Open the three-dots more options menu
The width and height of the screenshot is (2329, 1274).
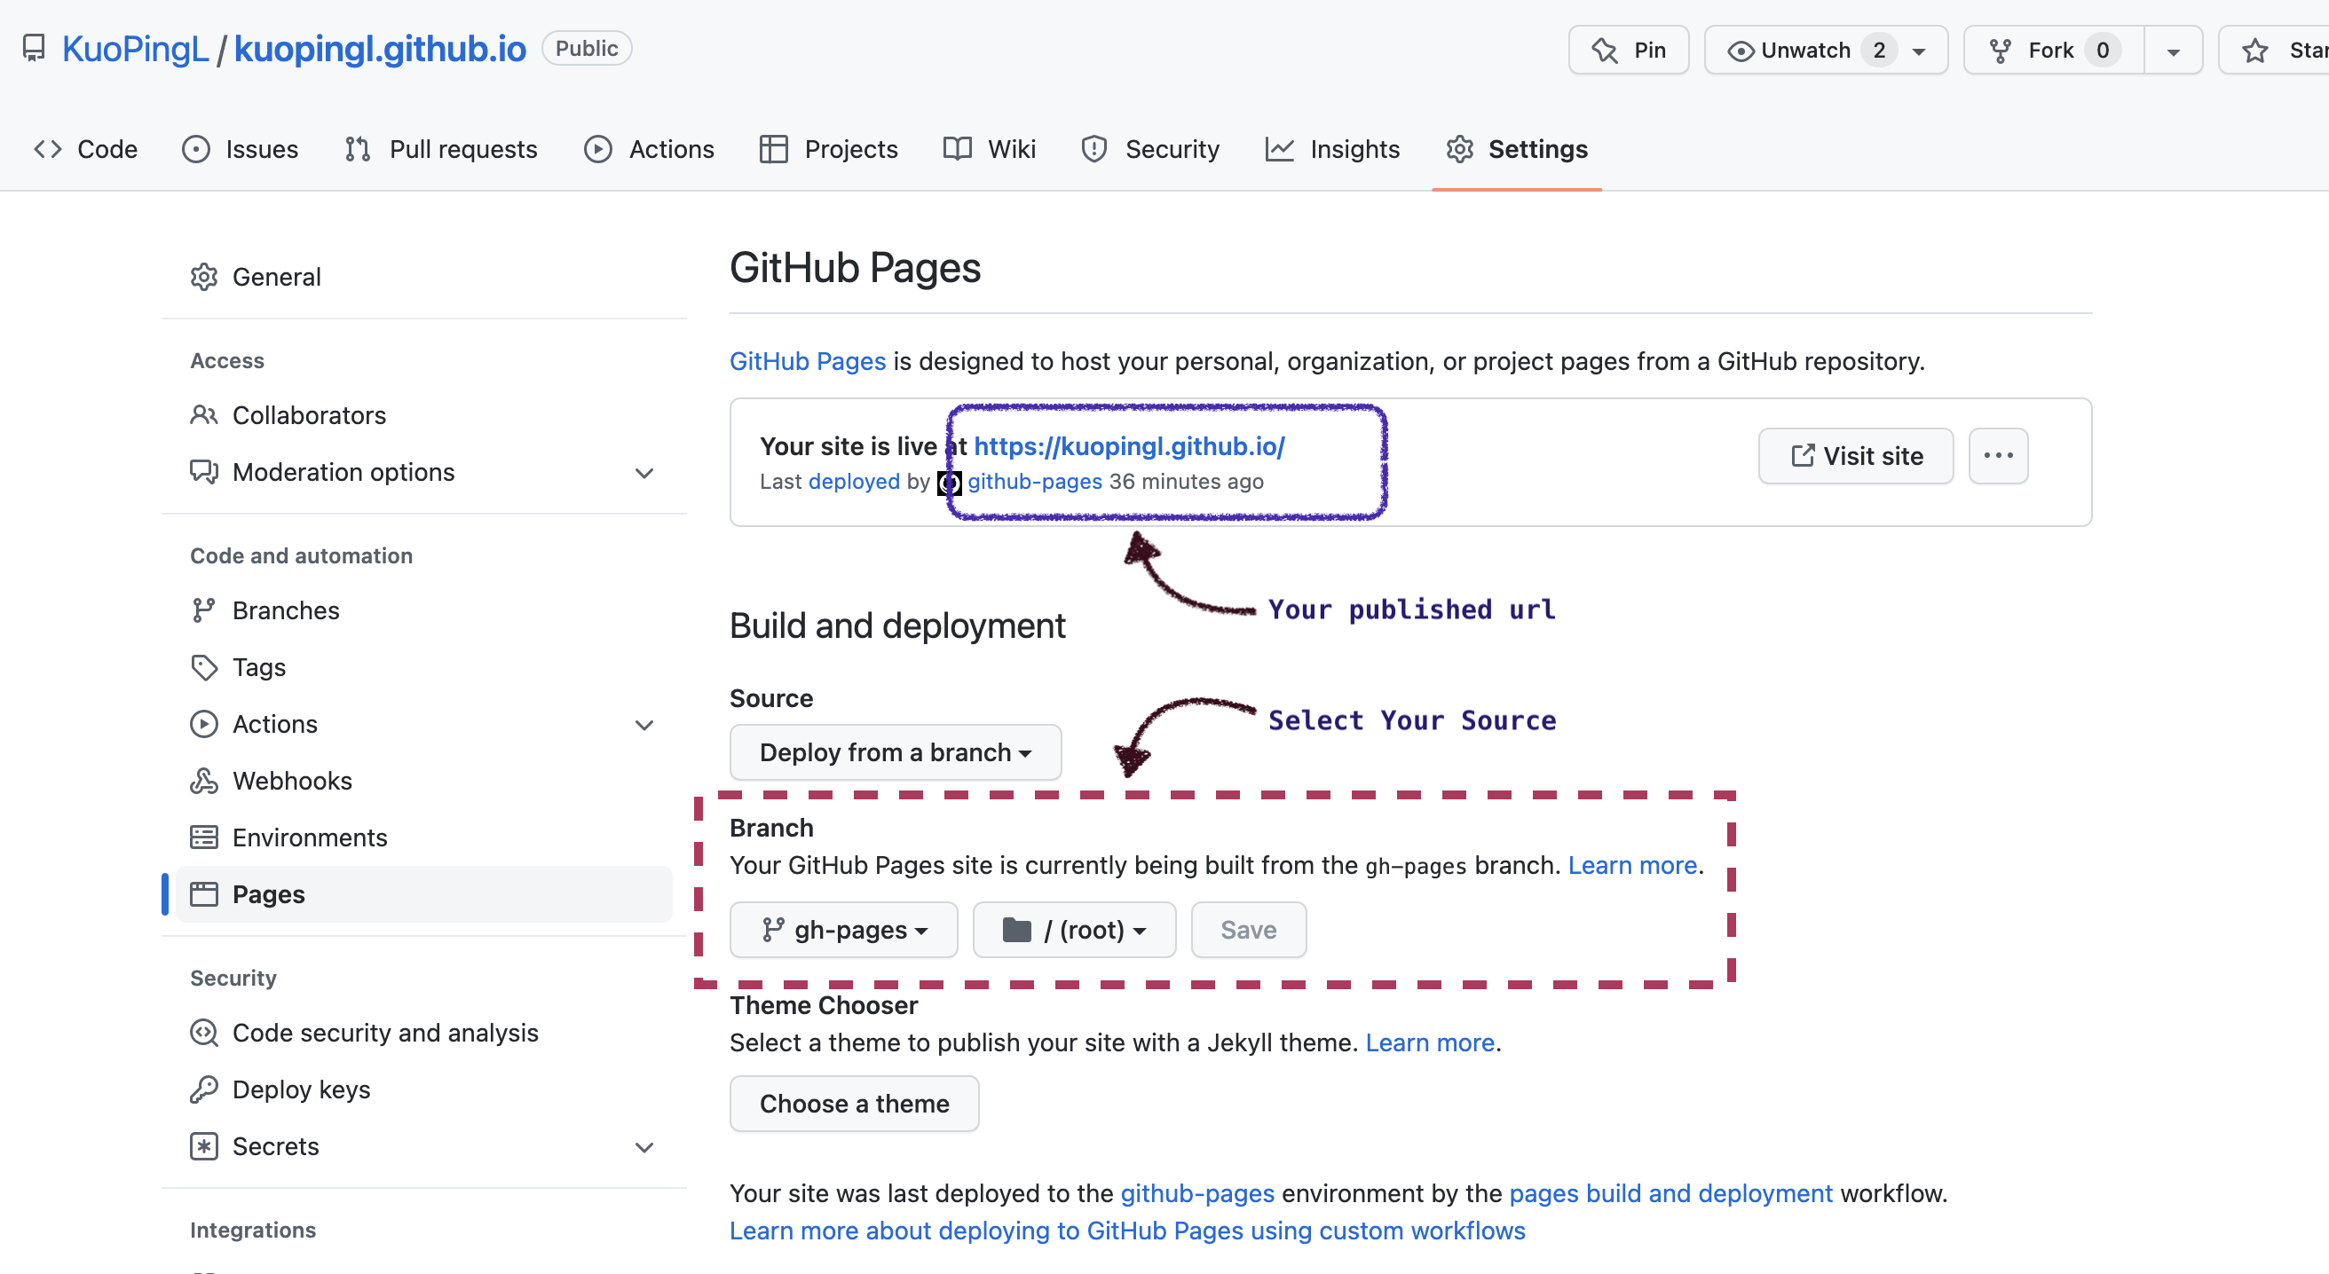click(x=1999, y=456)
